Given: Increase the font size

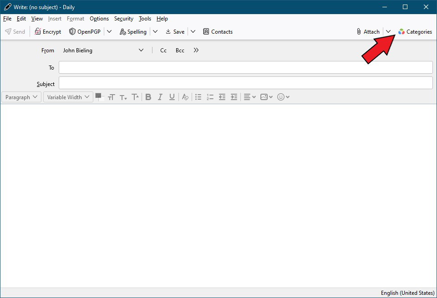Looking at the screenshot, I should [x=135, y=97].
